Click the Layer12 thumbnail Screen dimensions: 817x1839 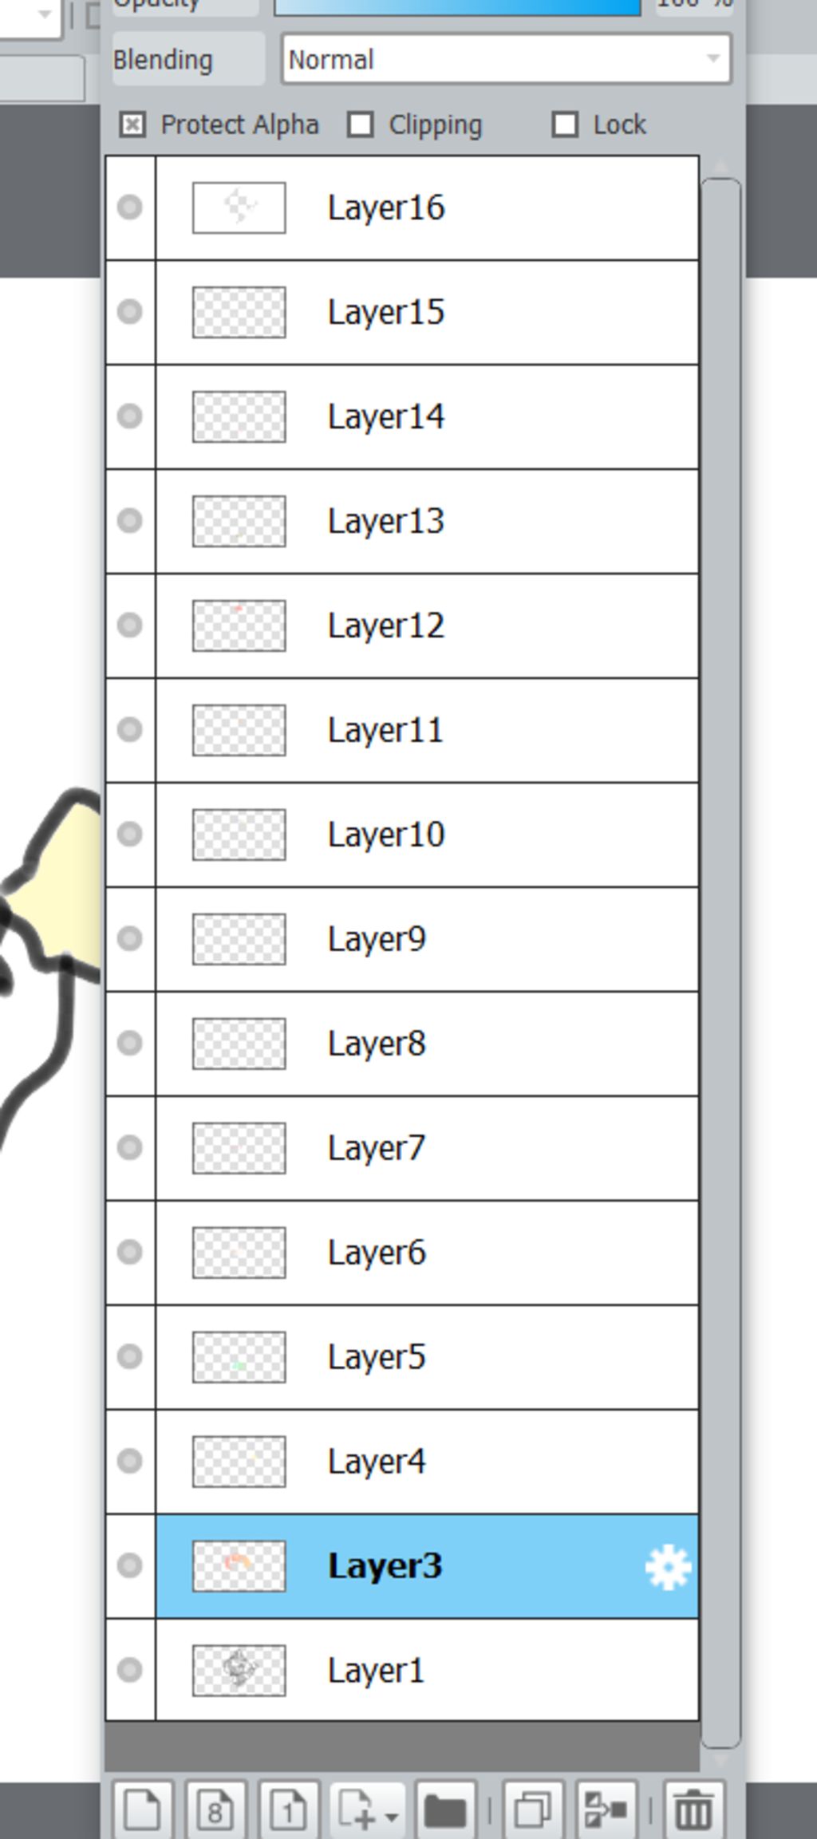[239, 625]
